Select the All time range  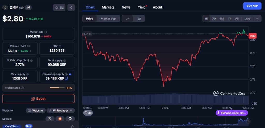[x=237, y=19]
